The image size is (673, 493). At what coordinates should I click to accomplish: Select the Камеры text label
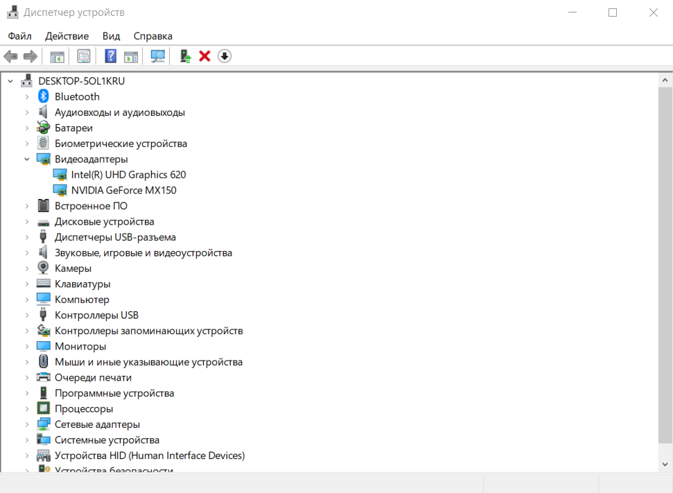pos(73,268)
